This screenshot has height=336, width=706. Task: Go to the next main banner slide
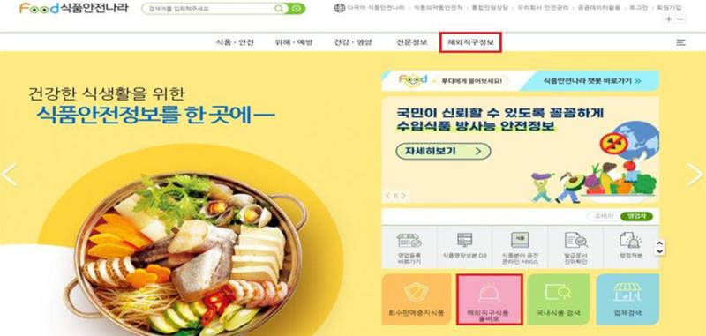695,175
